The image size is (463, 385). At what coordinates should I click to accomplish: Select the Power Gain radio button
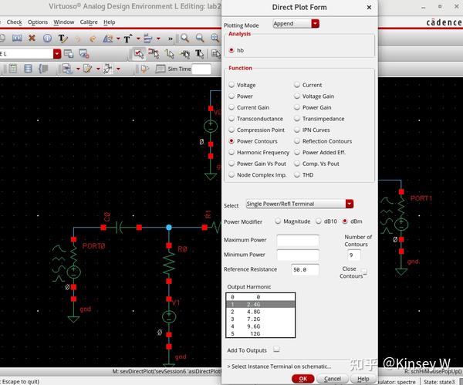[297, 107]
